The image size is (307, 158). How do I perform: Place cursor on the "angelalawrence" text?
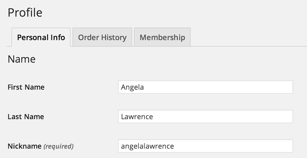click(x=147, y=146)
